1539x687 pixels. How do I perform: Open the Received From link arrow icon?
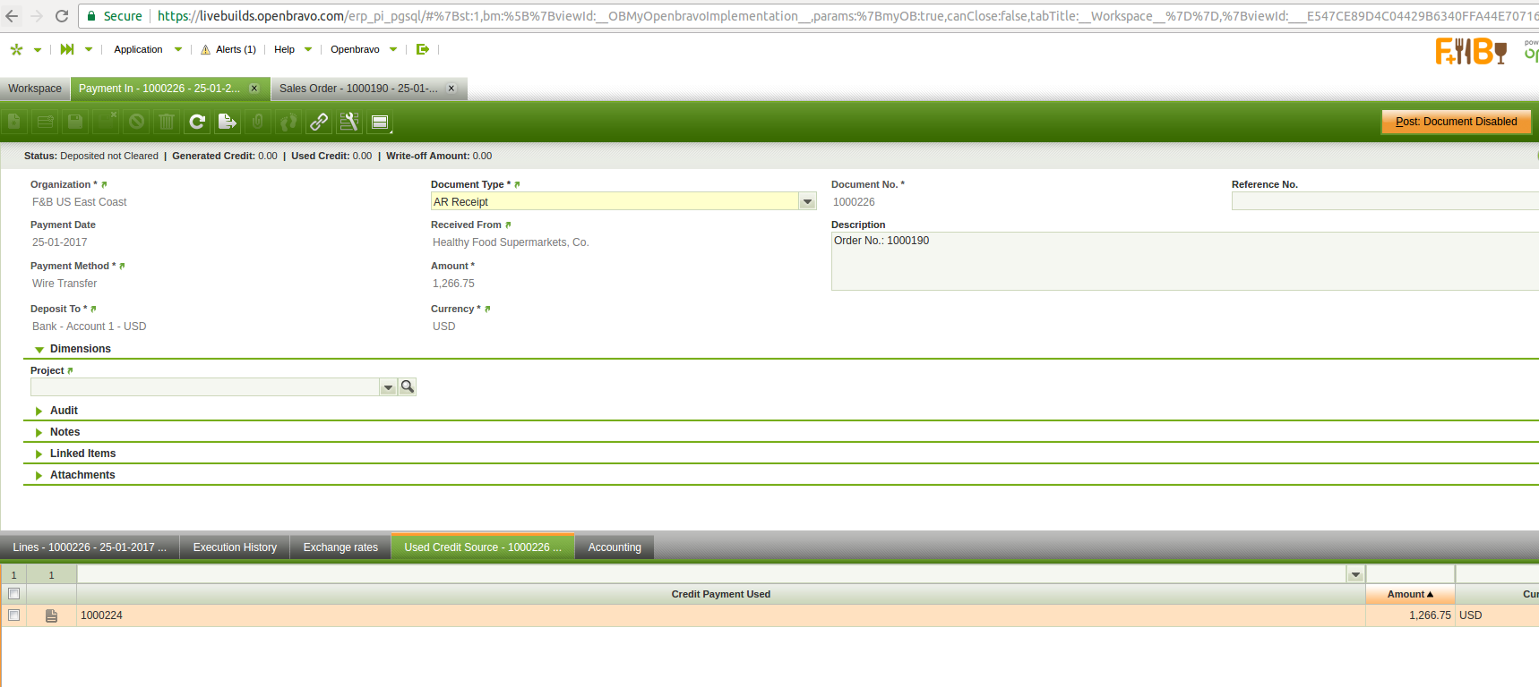pyautogui.click(x=508, y=225)
